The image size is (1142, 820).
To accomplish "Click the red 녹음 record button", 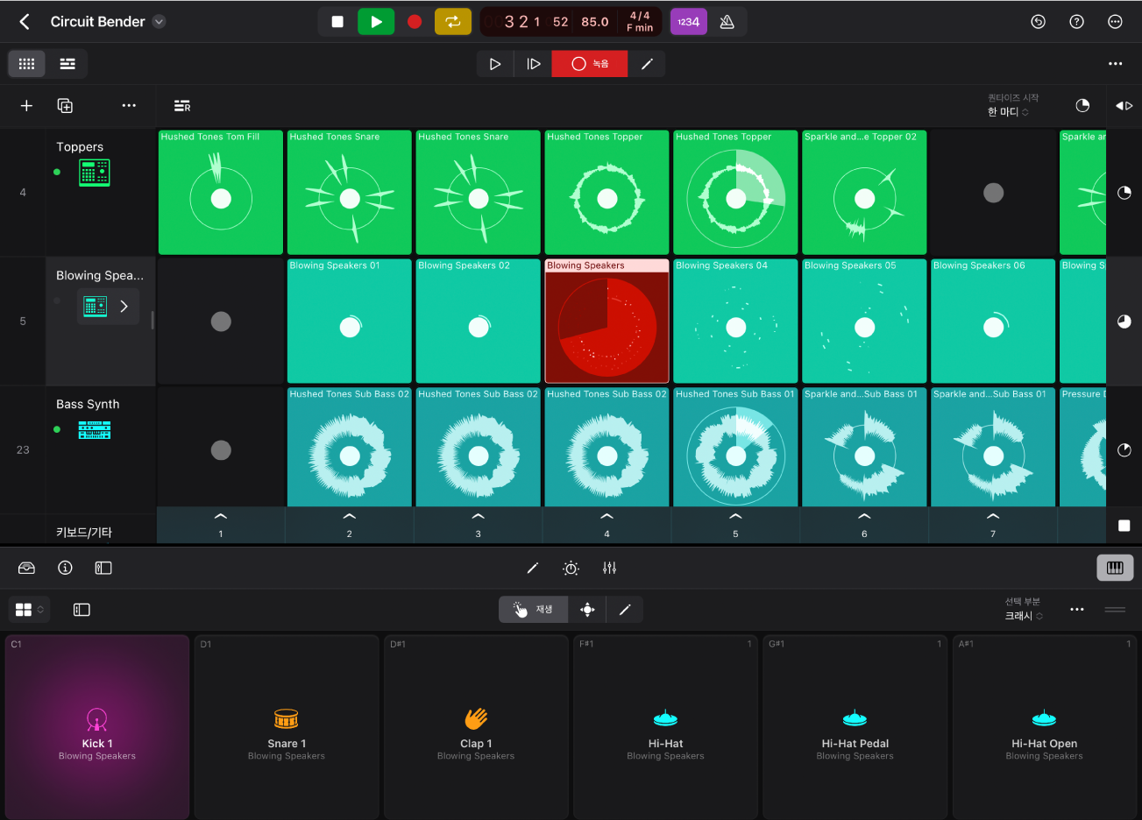I will pos(590,64).
